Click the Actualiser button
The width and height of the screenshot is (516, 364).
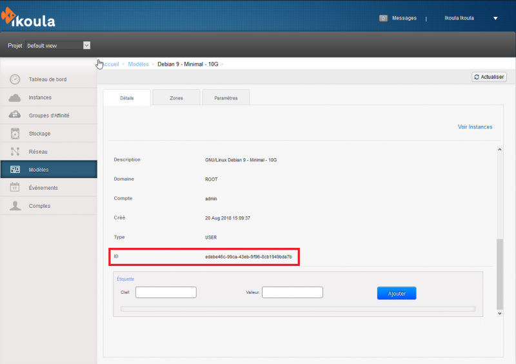(x=489, y=77)
